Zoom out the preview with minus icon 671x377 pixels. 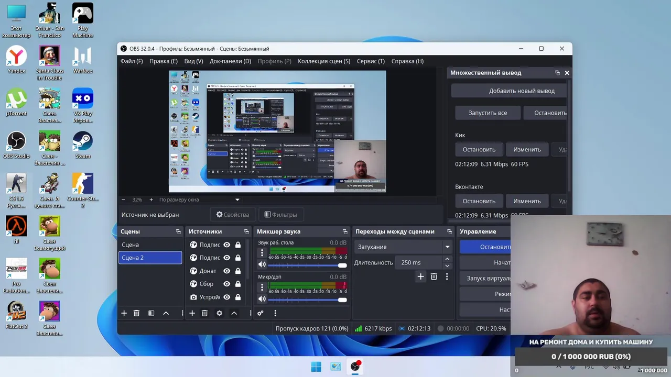coord(123,199)
